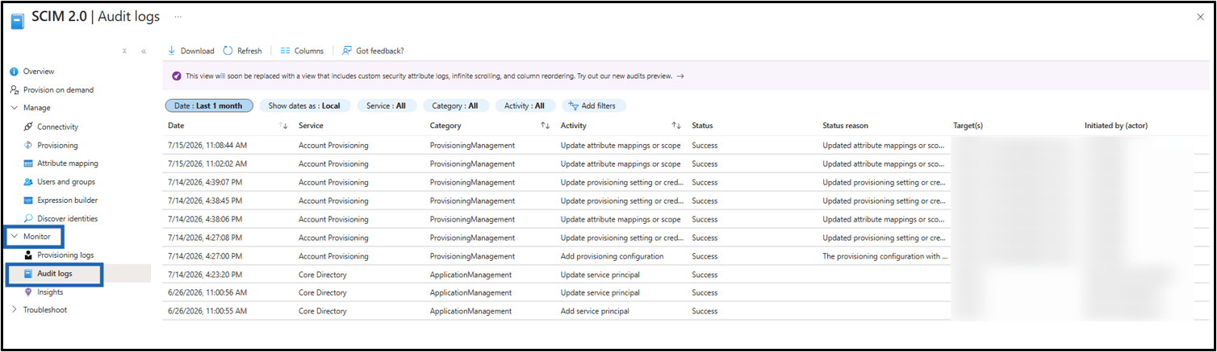1217x352 pixels.
Task: Open the 7/15/2026, 11:08:44 AM log entry
Action: [x=207, y=145]
